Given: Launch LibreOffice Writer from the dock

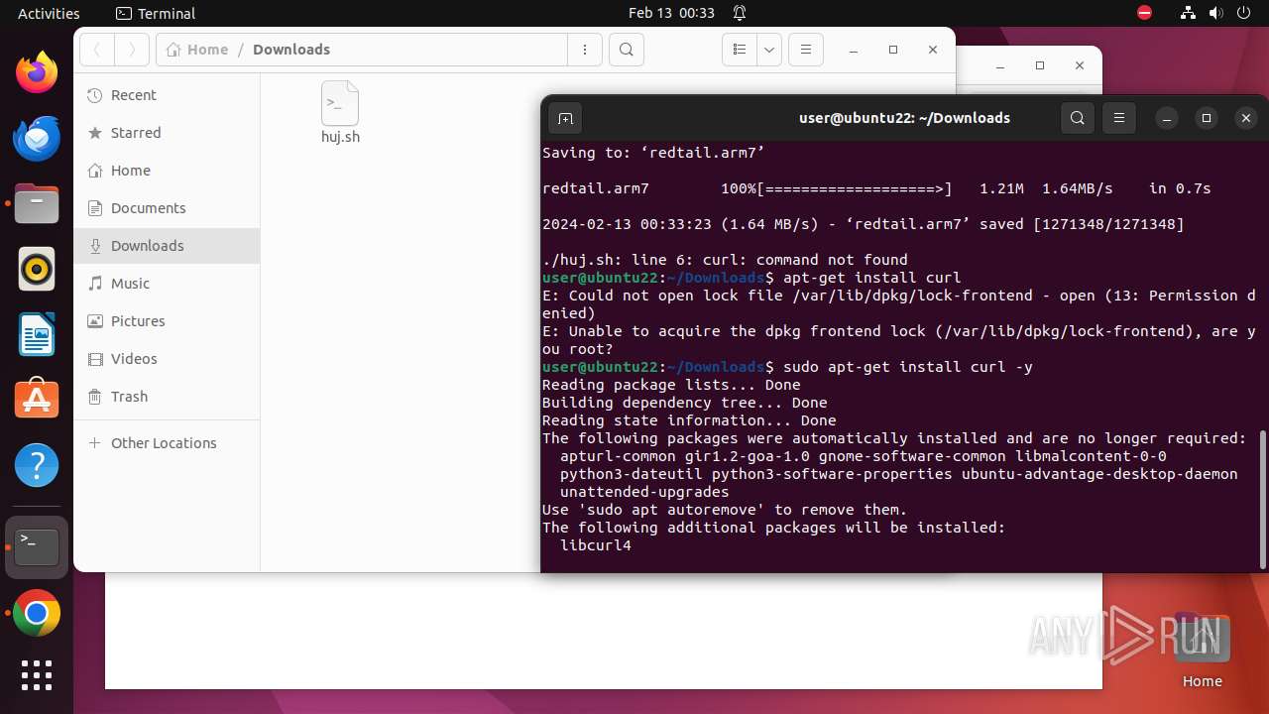Looking at the screenshot, I should pyautogui.click(x=37, y=334).
